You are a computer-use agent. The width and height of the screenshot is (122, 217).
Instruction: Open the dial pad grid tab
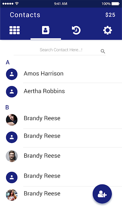tap(15, 30)
